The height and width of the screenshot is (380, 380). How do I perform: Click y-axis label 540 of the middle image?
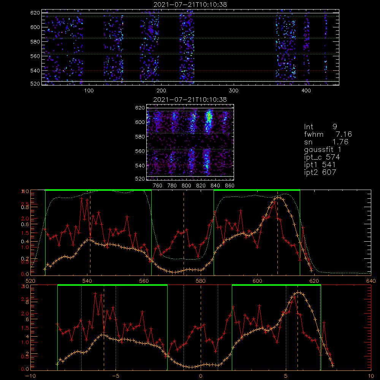[x=140, y=166]
